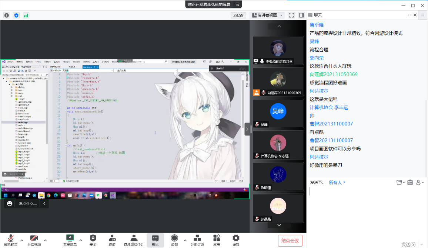Open 分组讨论 breakout rooms
Viewport: 428px width, 248px height.
197,240
